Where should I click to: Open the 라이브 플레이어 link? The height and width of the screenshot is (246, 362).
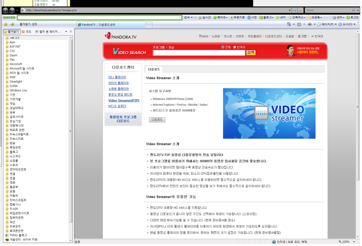(x=118, y=83)
